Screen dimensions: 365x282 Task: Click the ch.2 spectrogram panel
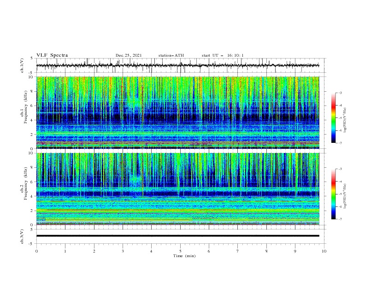(178, 189)
